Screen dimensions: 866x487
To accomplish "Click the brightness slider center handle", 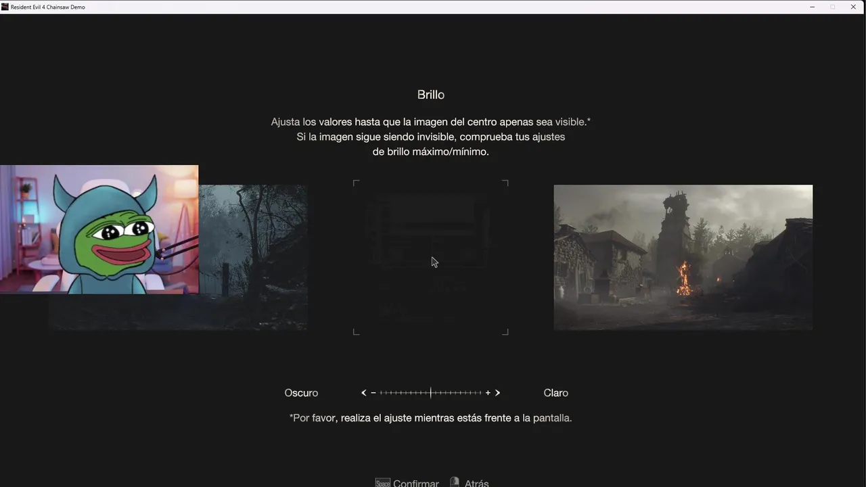I will 431,393.
